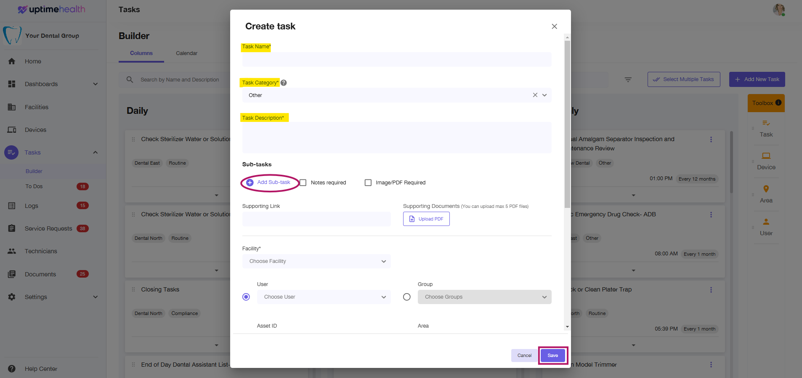Open the Help Center question icon
Screen dimensions: 802x378
(12, 369)
